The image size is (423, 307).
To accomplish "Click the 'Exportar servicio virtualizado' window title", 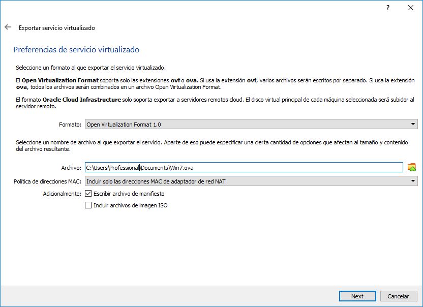I will click(x=57, y=28).
